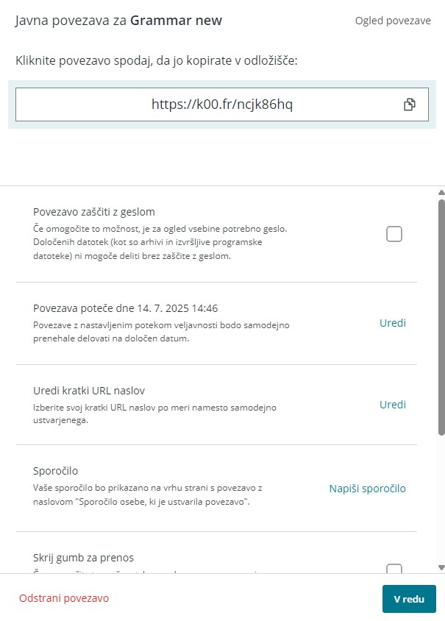Click Odstrani povezavo to remove link
This screenshot has height=621, width=445.
[x=64, y=598]
